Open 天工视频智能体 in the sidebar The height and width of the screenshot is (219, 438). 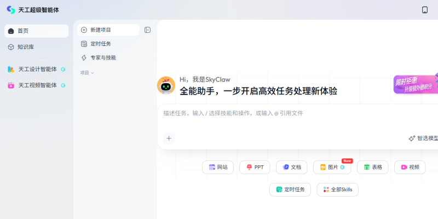click(x=36, y=85)
